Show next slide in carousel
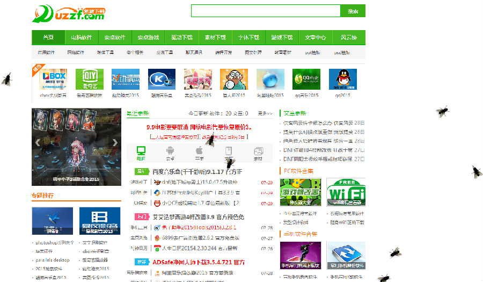This screenshot has width=483, height=282. coord(115,142)
